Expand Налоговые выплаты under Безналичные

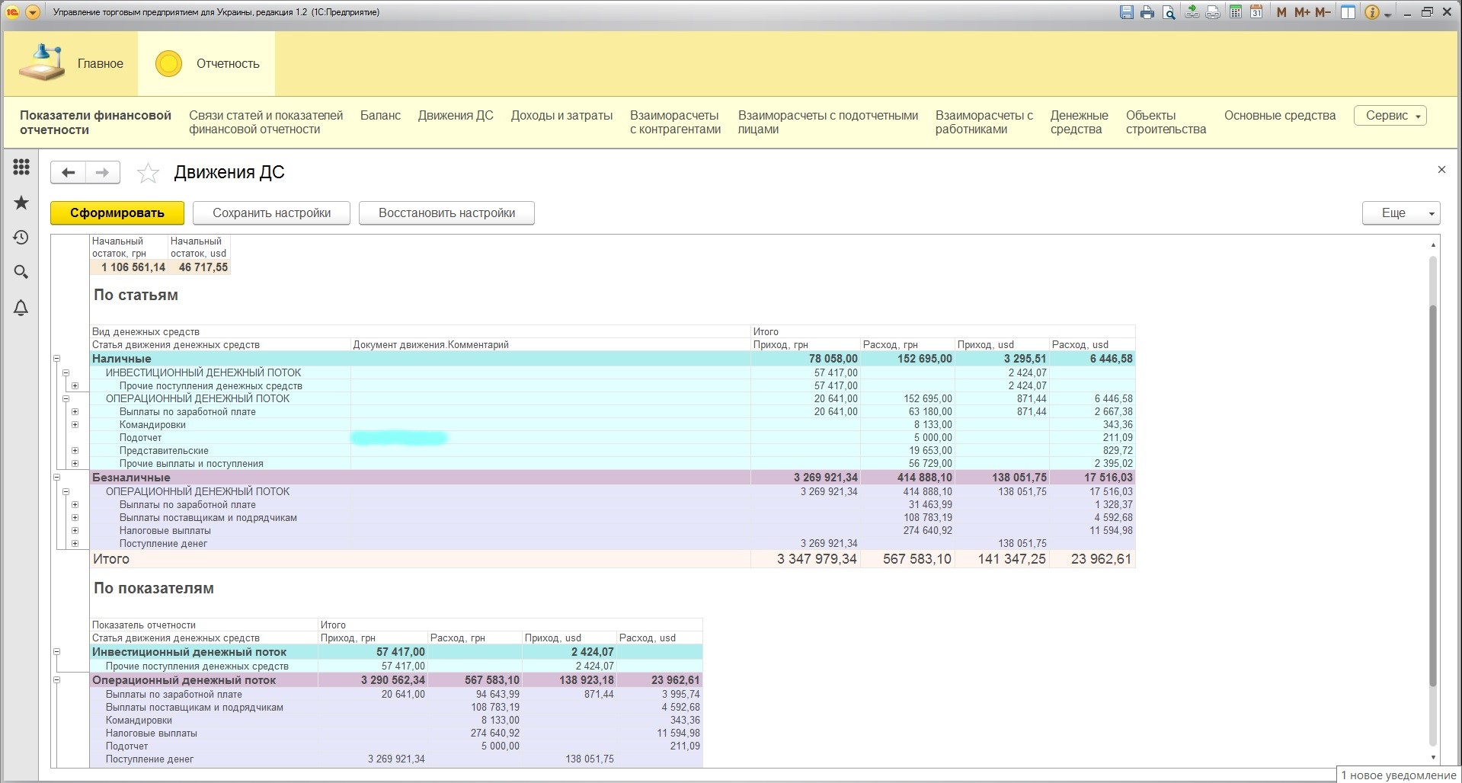point(75,531)
